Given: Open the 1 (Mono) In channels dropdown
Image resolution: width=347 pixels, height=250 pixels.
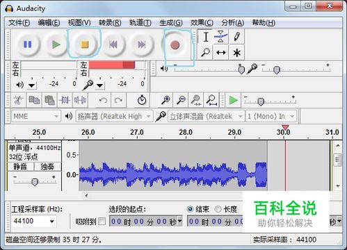Looking at the screenshot, I should pyautogui.click(x=271, y=116).
